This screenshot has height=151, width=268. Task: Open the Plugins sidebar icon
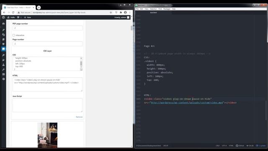3,60
